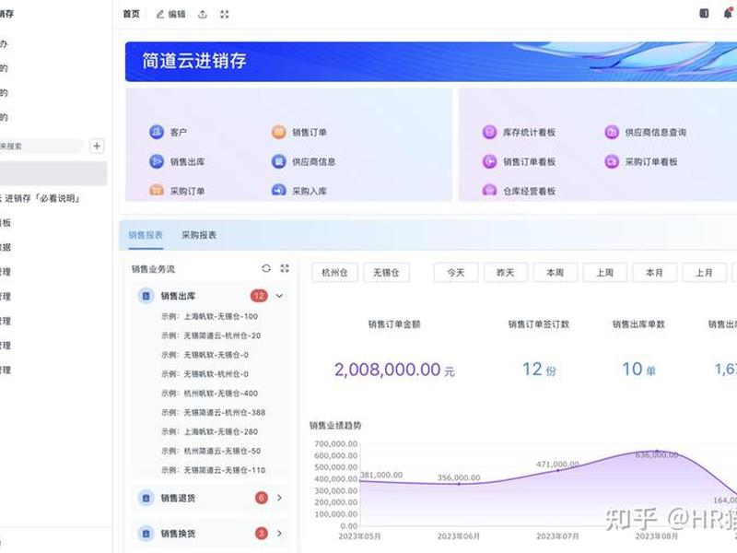Click the 销售换货 list icon
The width and height of the screenshot is (737, 553).
[x=146, y=534]
